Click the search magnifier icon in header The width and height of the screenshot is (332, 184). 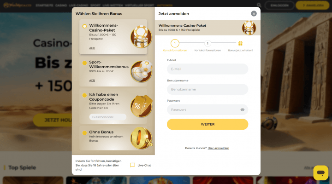tap(259, 5)
